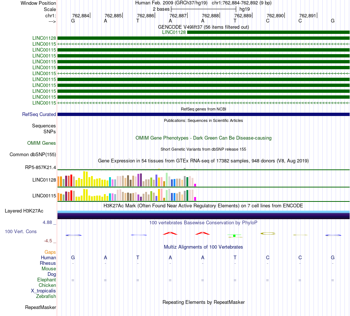350x316 pixels.
Task: Select the X_tropicalis alignment row label
Action: [x=43, y=291]
